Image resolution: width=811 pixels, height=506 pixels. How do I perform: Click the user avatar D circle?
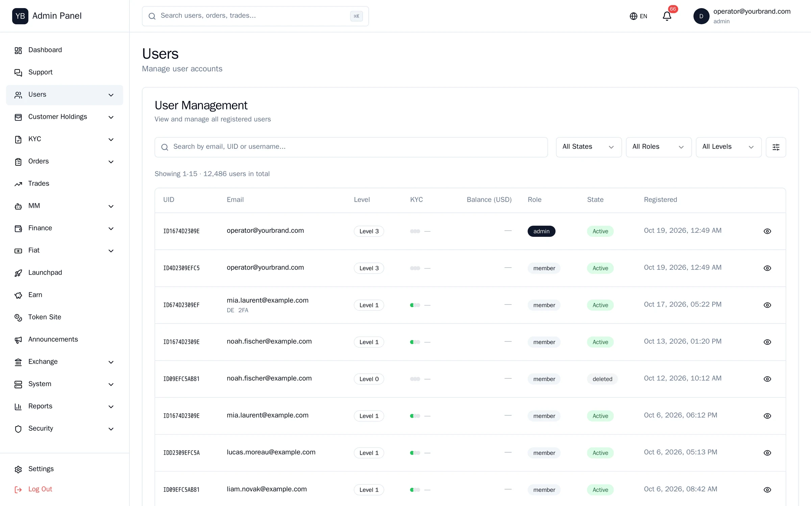701,16
